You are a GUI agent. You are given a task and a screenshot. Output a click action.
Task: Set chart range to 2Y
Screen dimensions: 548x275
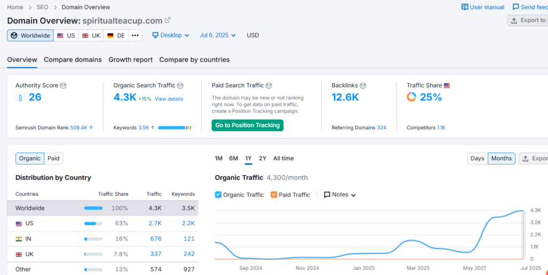click(x=262, y=158)
